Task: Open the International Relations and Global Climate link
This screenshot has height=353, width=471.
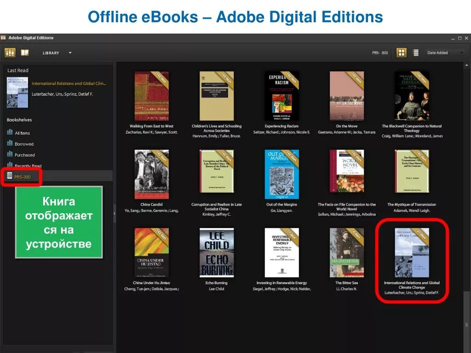Action: 69,83
